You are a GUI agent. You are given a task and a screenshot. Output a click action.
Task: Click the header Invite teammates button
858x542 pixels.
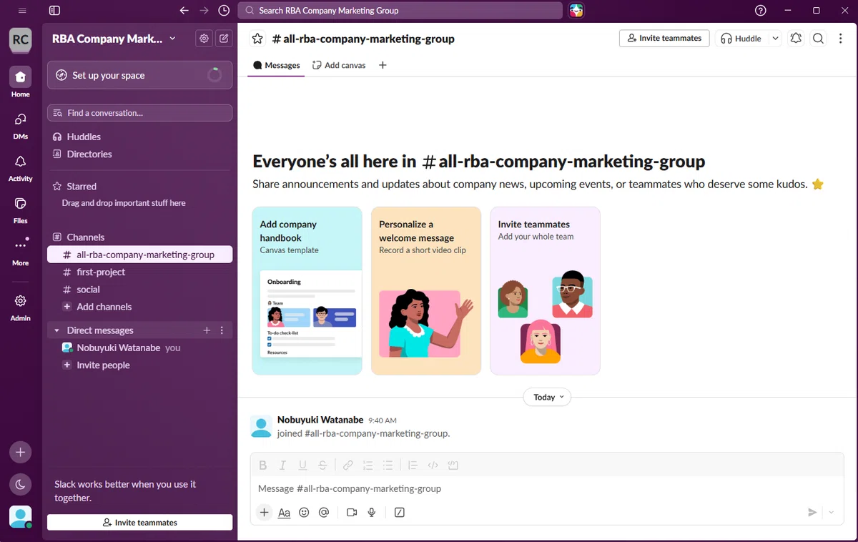664,39
